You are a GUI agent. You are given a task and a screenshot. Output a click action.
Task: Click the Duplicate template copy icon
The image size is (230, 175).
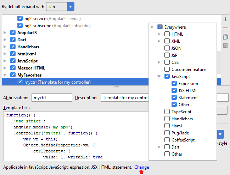(225, 37)
